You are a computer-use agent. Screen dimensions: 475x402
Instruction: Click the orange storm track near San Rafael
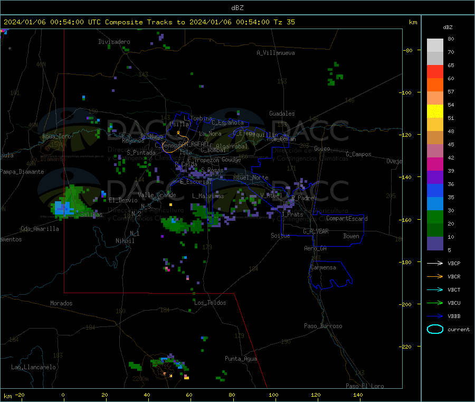(x=175, y=143)
